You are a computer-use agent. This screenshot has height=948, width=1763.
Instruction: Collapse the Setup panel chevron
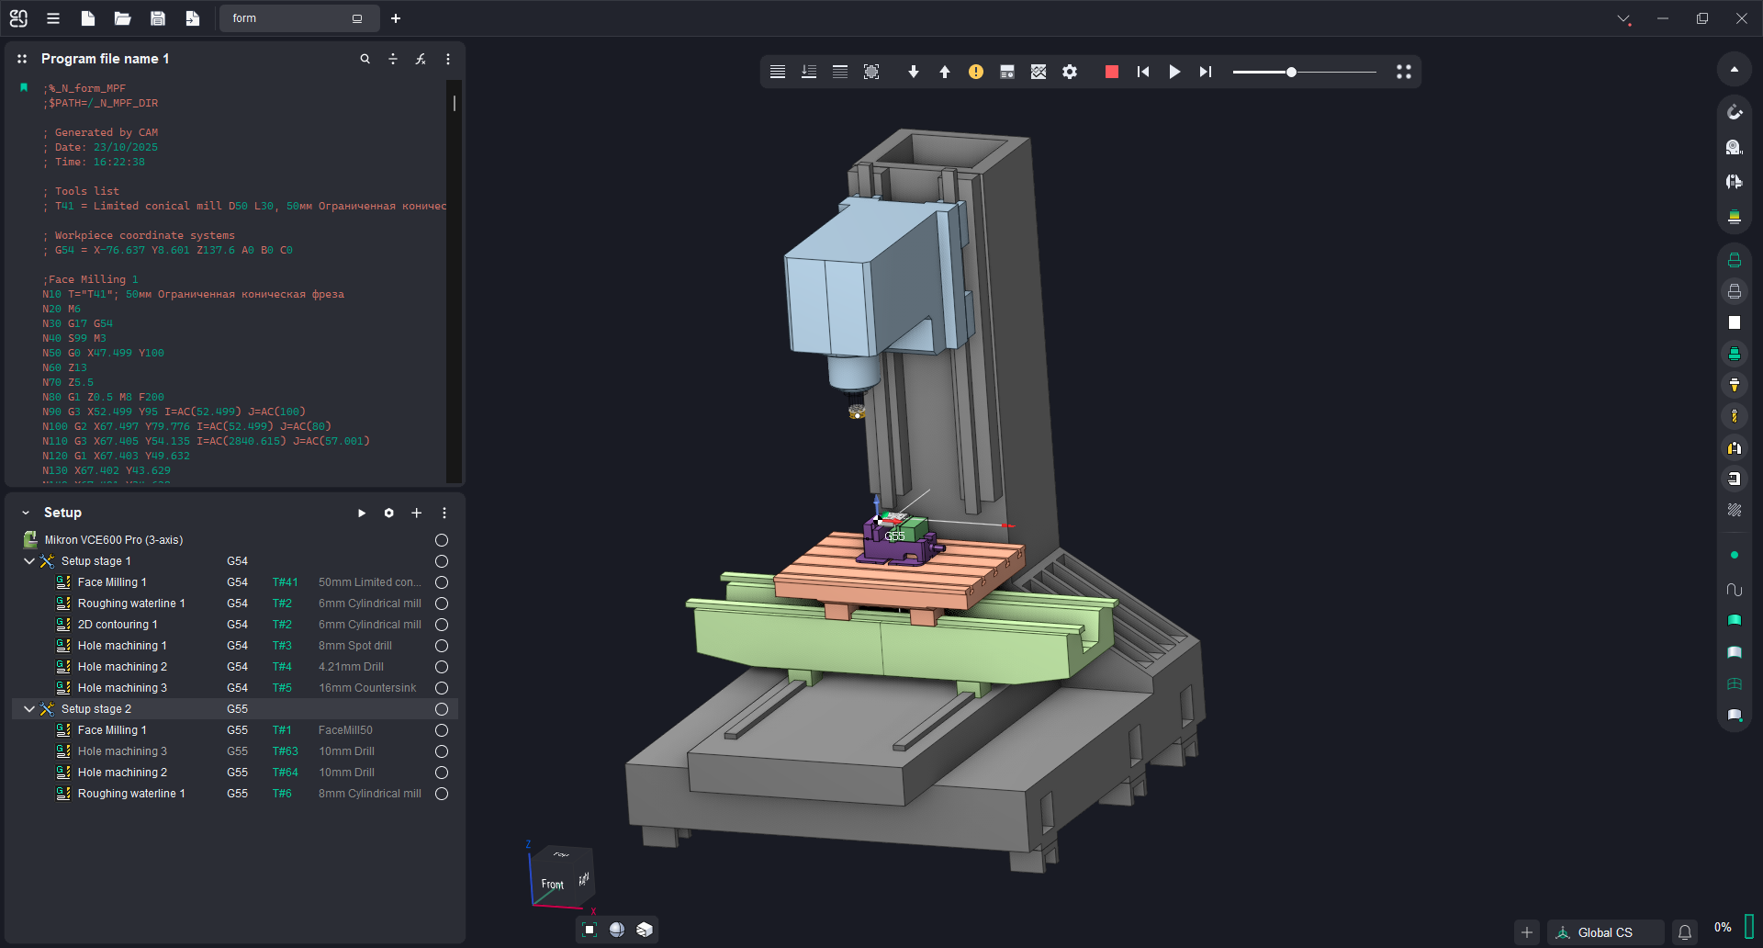26,513
